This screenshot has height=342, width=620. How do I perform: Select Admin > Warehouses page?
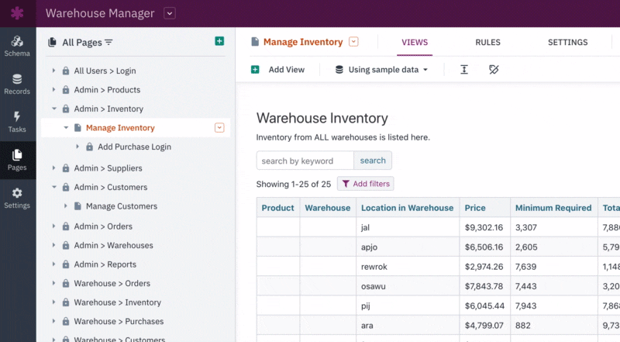coord(113,245)
